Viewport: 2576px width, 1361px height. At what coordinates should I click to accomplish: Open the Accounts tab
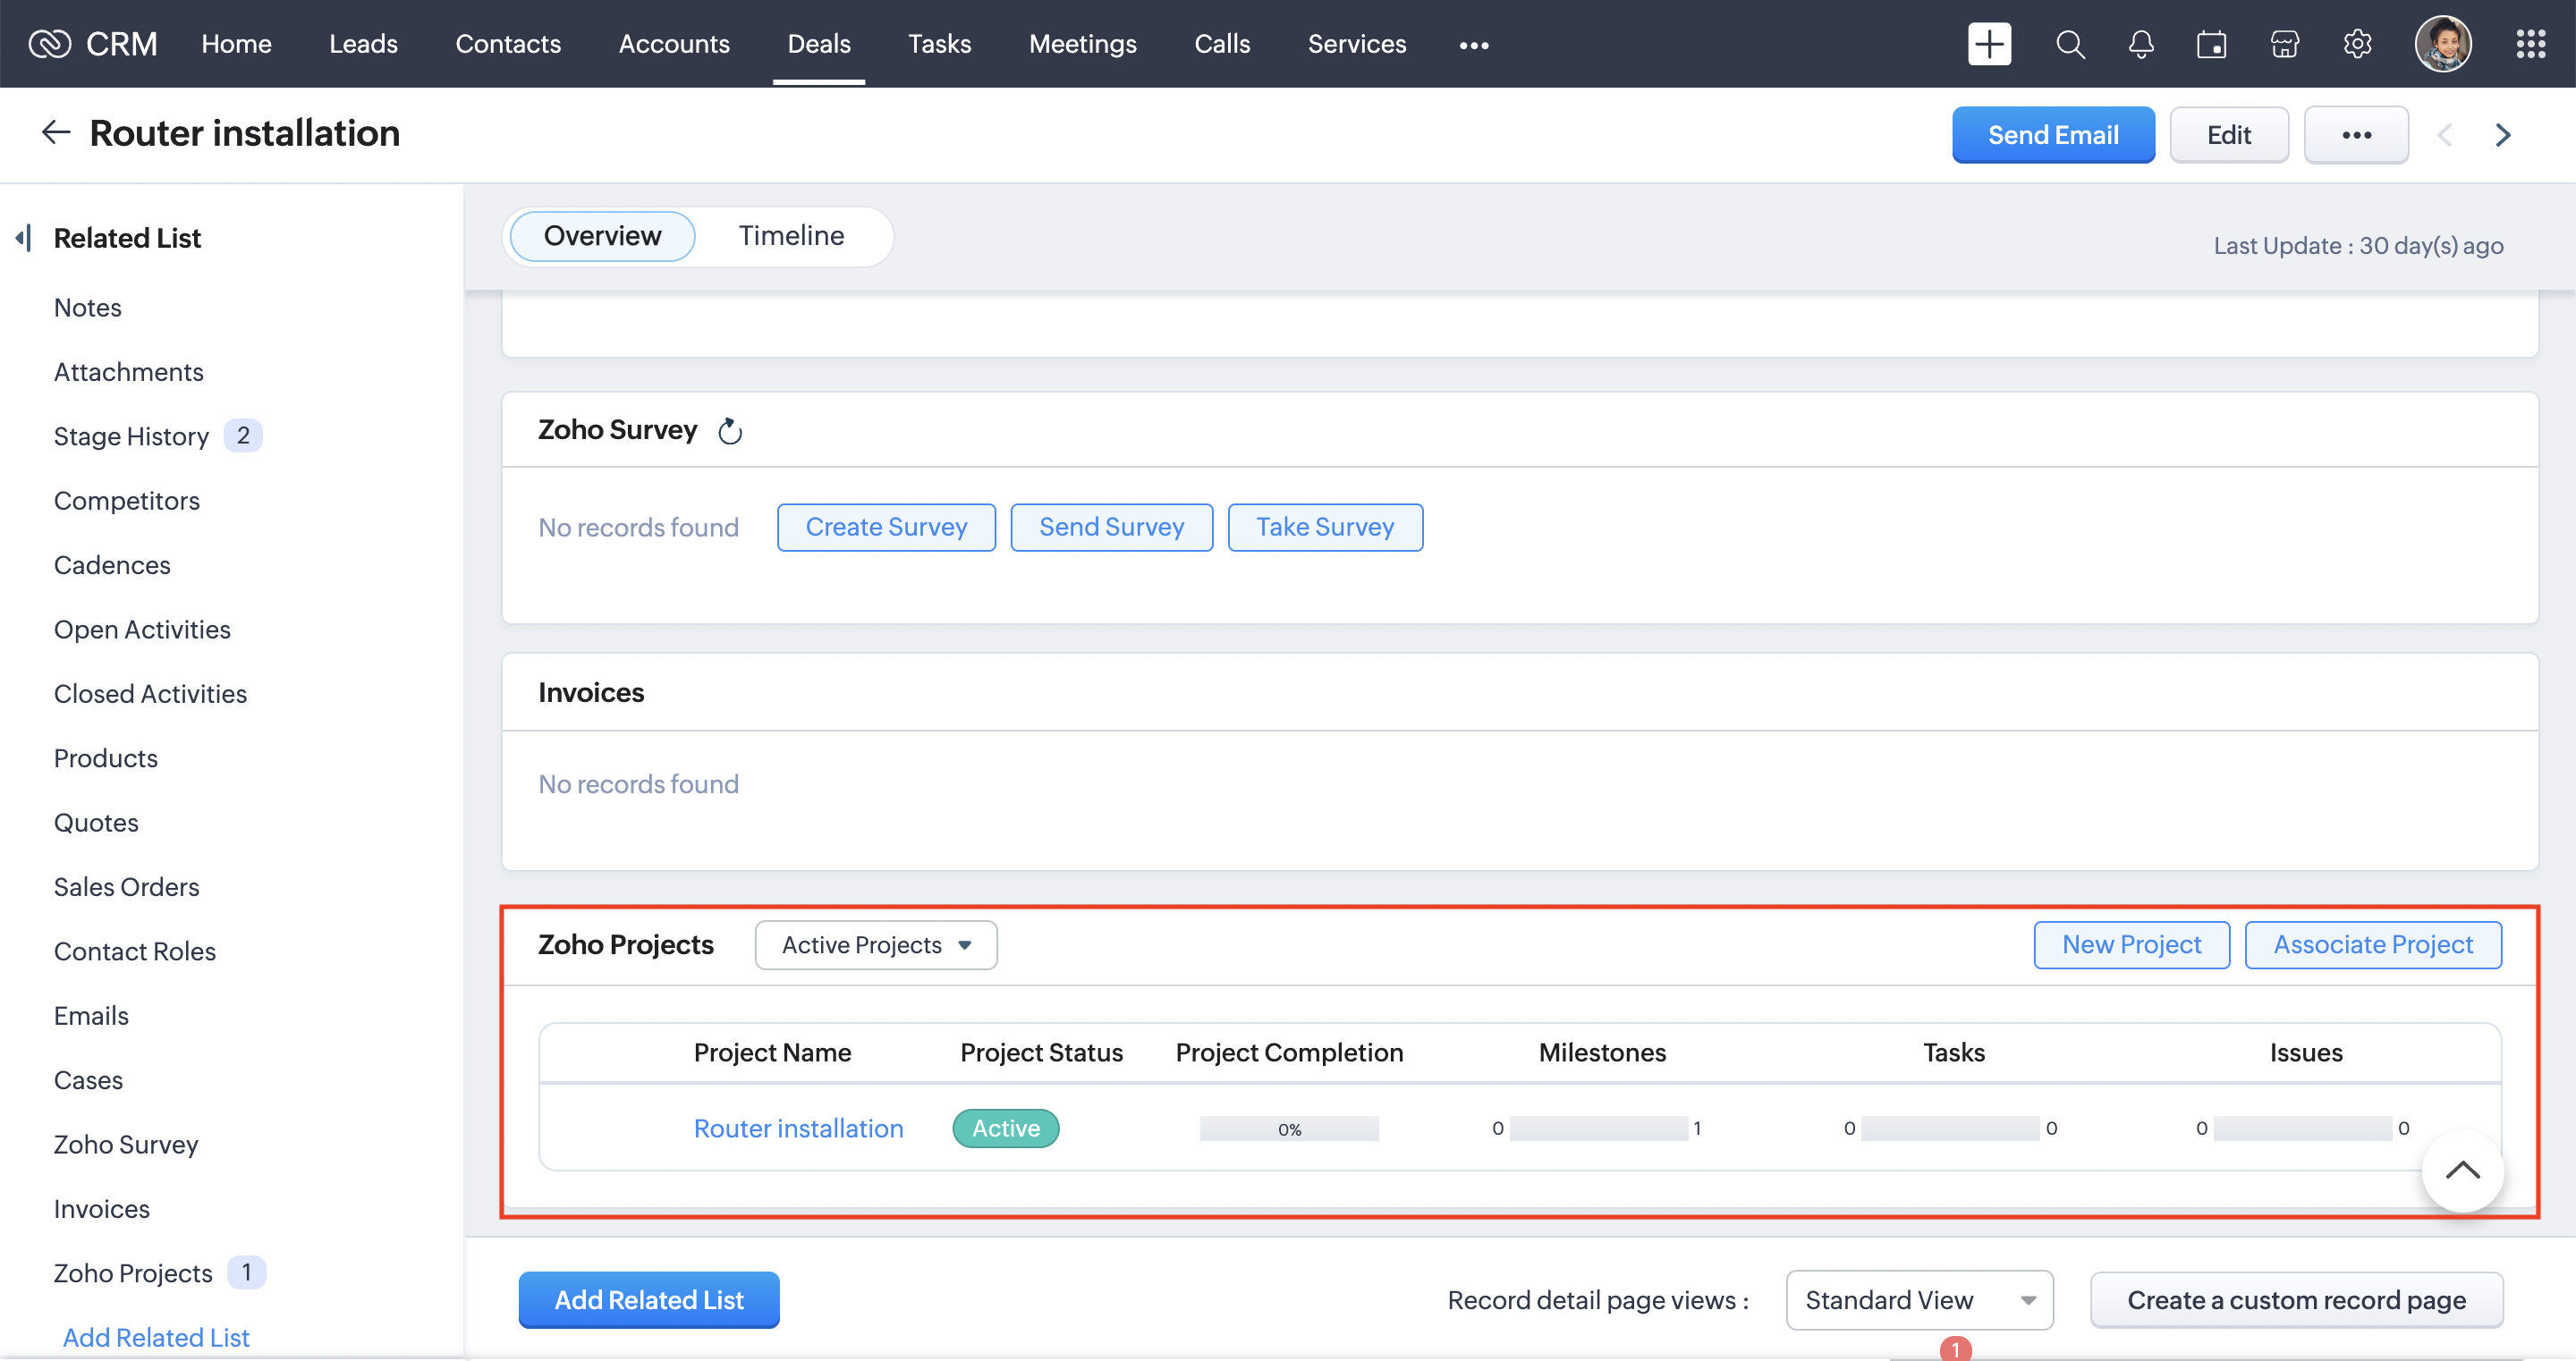click(674, 44)
